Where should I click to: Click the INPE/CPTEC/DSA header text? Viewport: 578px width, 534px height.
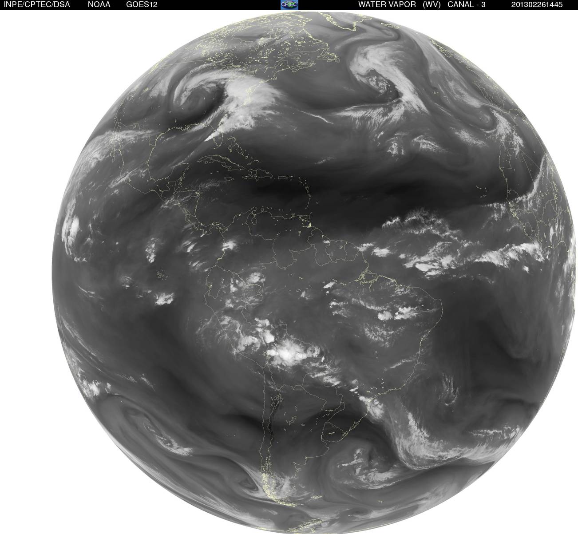click(x=36, y=4)
